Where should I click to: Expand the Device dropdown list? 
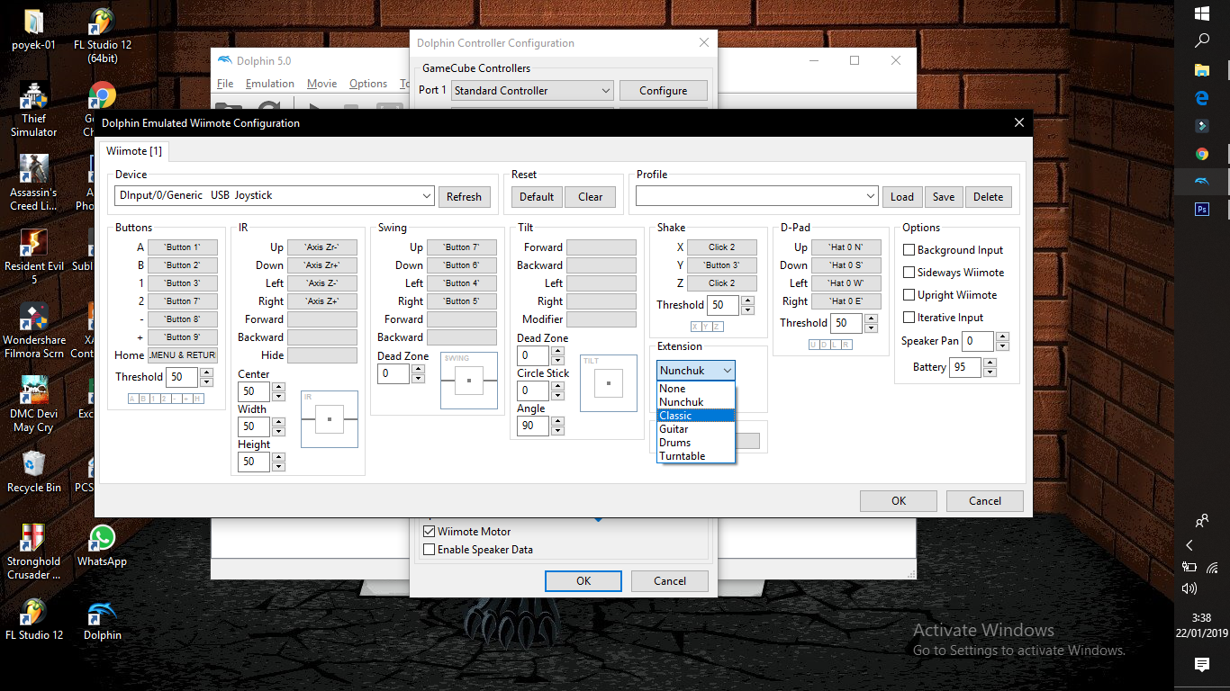click(426, 196)
